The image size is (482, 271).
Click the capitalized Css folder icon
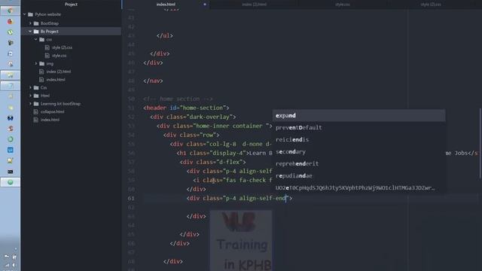36,87
